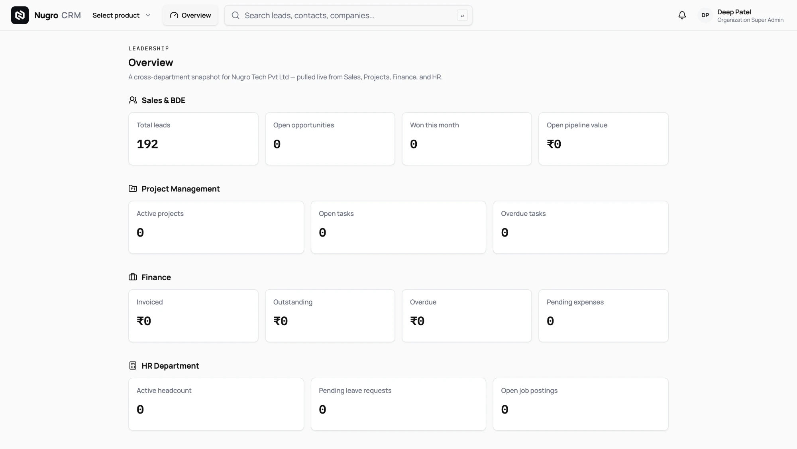Select the Open tasks card

[x=398, y=227]
